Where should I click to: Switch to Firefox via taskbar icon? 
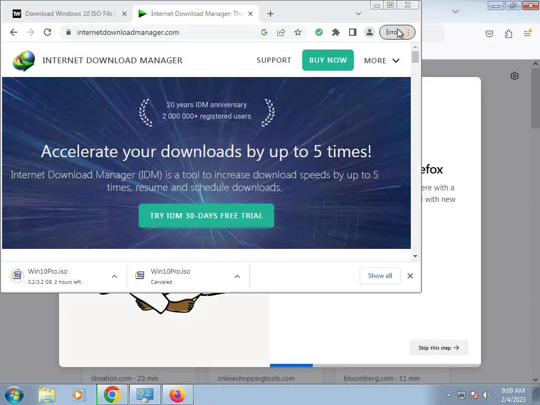177,394
